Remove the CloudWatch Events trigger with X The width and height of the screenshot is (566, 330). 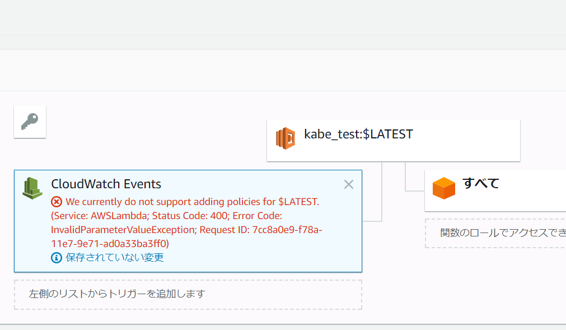349,184
